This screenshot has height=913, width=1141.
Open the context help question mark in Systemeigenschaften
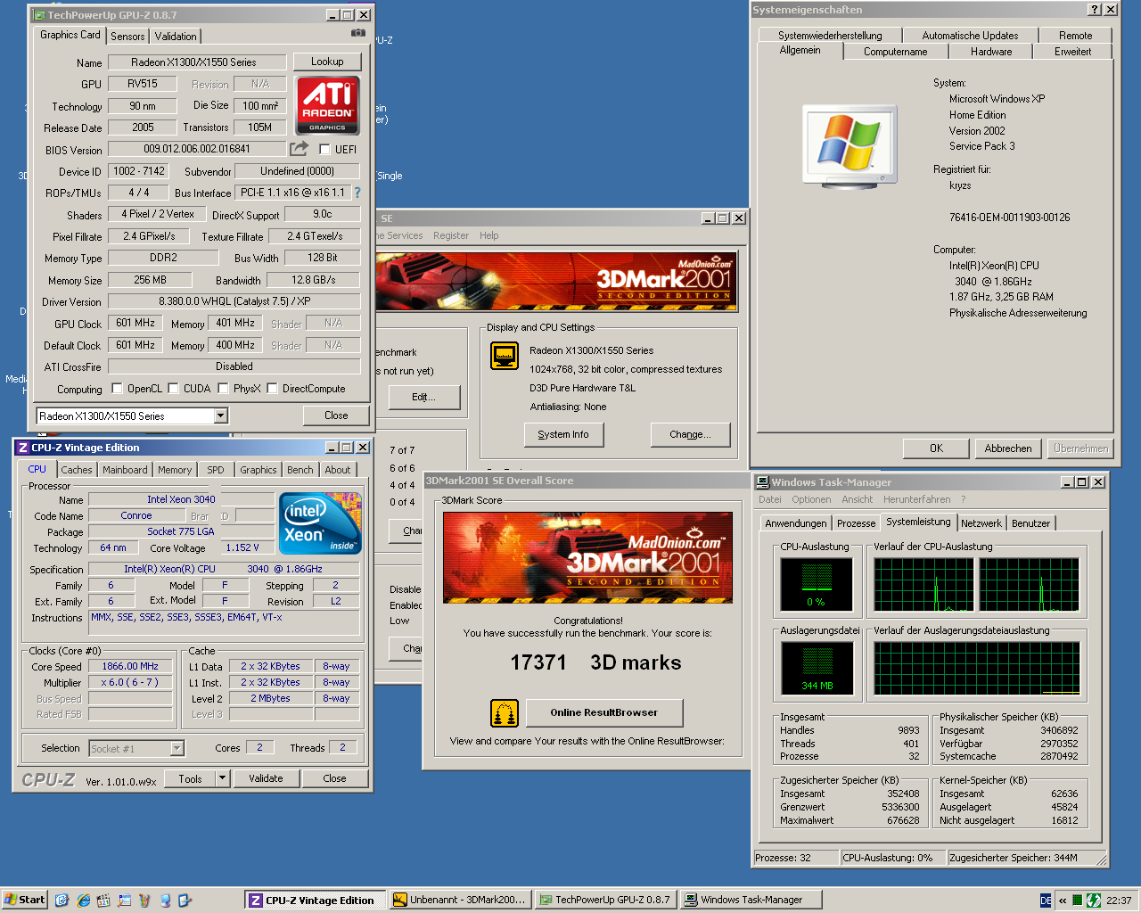(1095, 10)
